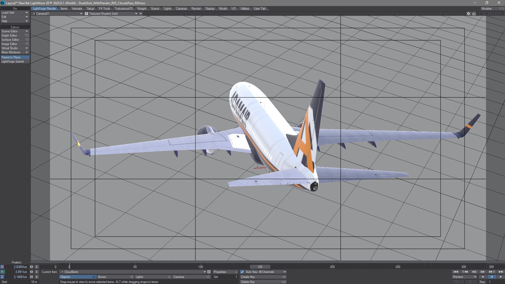This screenshot has width=505, height=284.
Task: Click the envelope E button for X
Action: pos(37,267)
